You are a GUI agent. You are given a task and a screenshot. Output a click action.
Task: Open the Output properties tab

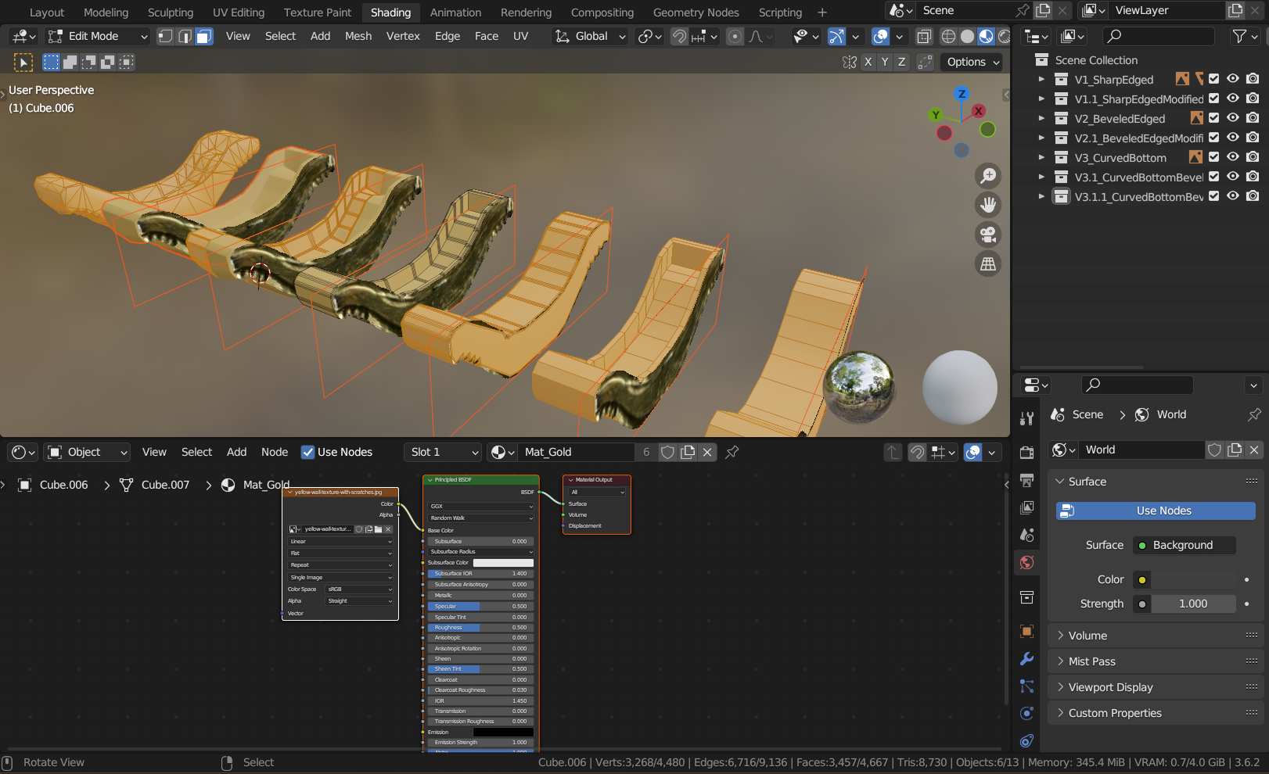pyautogui.click(x=1027, y=480)
